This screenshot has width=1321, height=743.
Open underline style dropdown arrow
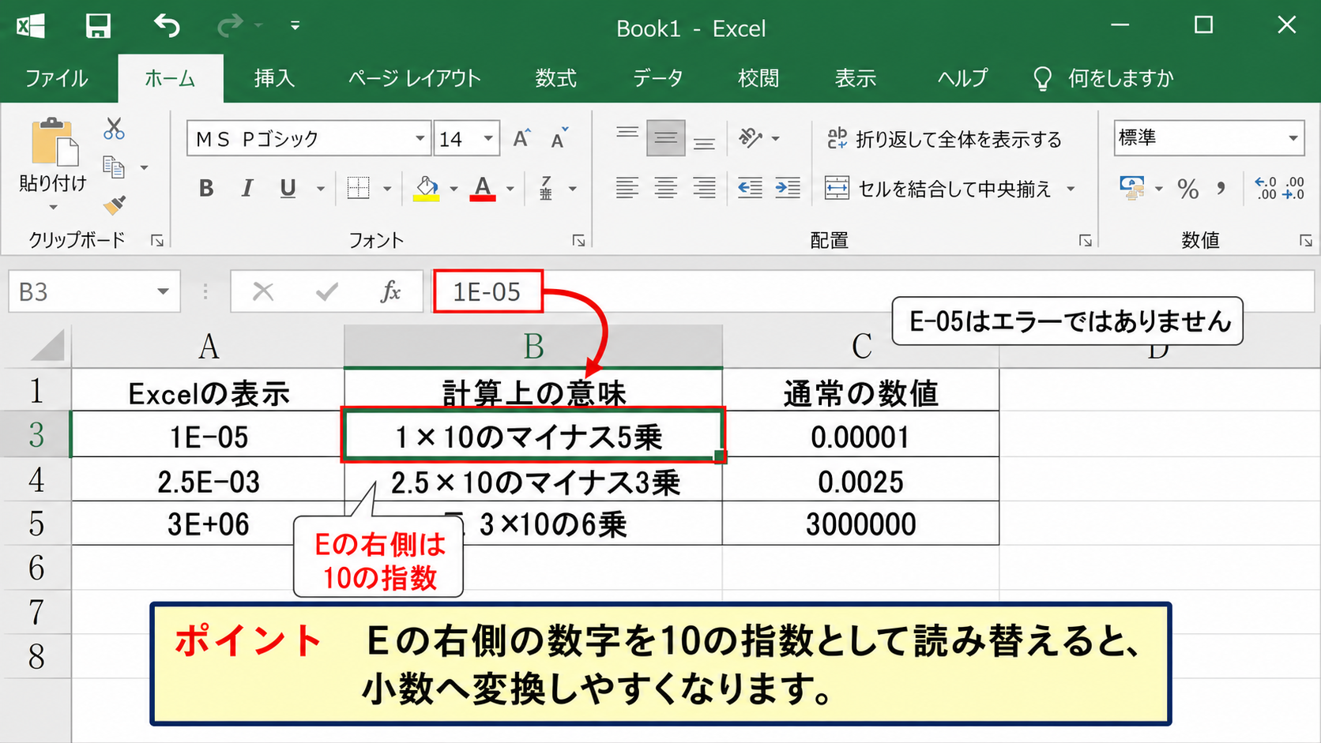click(x=321, y=189)
